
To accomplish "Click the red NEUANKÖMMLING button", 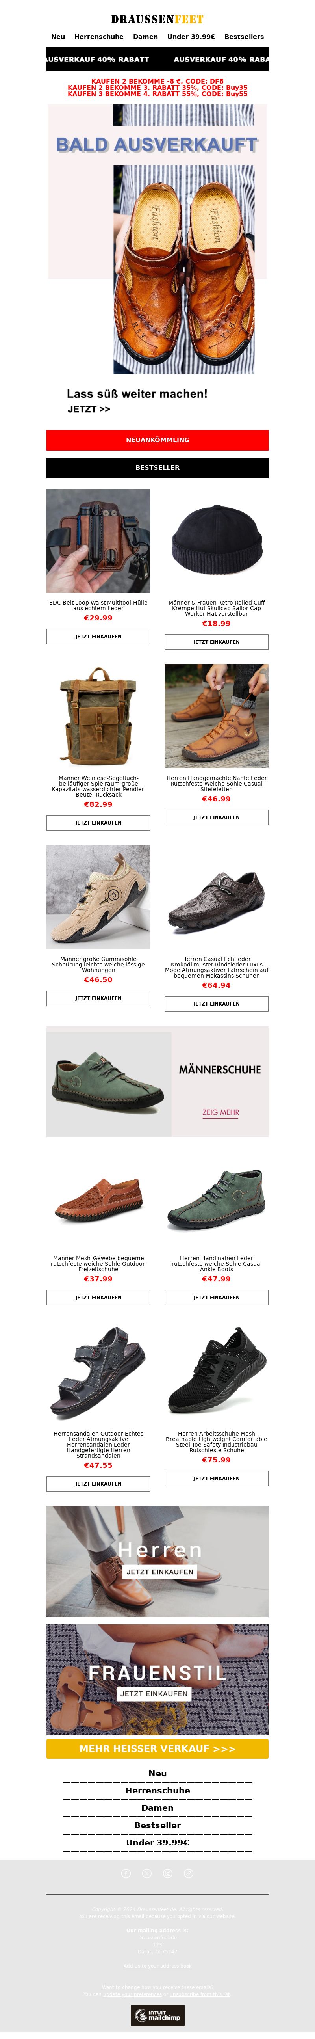I will tap(157, 439).
